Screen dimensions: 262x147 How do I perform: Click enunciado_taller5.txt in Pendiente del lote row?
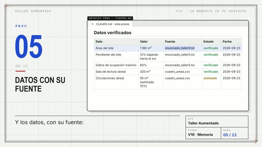[180, 54]
